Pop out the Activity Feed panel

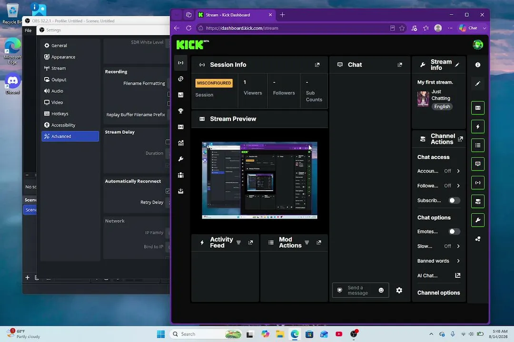[x=250, y=243]
